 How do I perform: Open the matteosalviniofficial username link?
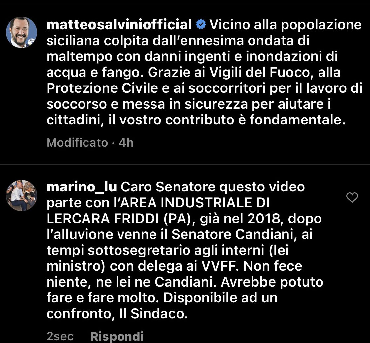[x=119, y=24]
